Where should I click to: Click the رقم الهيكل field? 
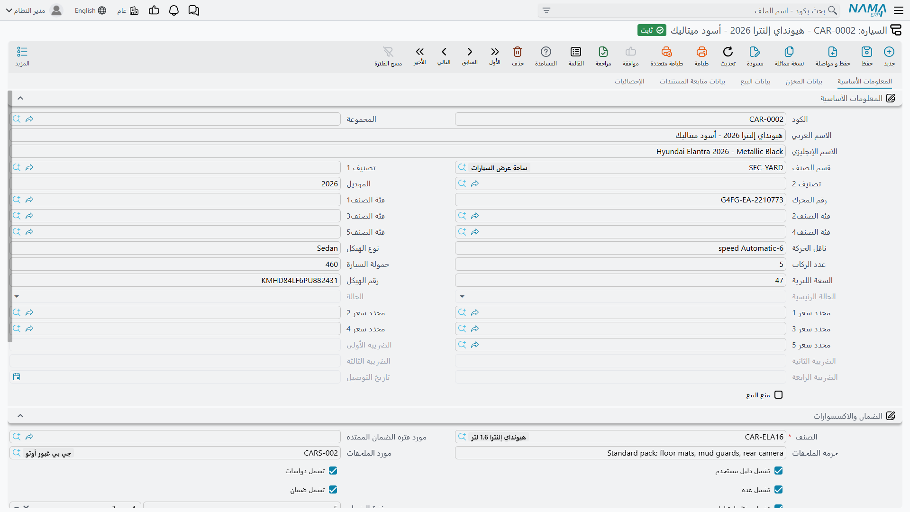click(x=175, y=280)
